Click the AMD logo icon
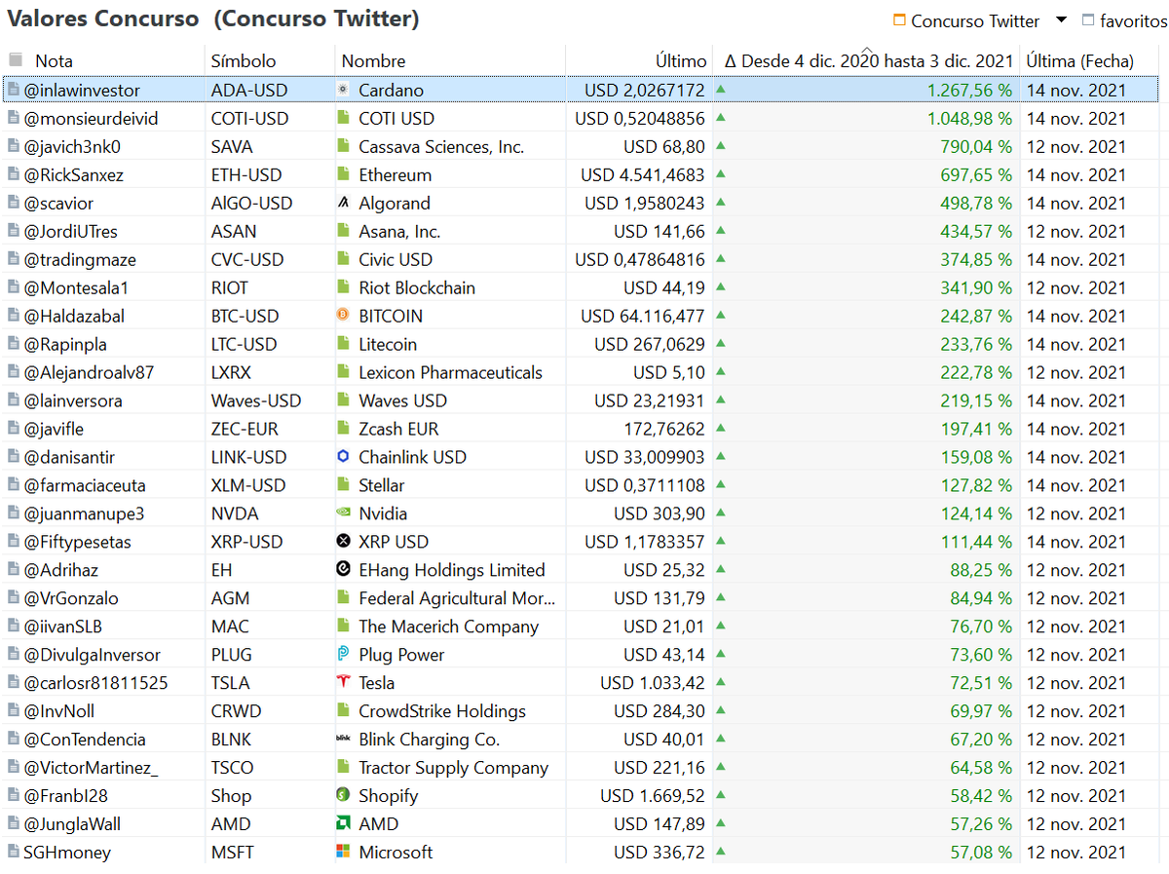The width and height of the screenshot is (1169, 874). (x=343, y=824)
